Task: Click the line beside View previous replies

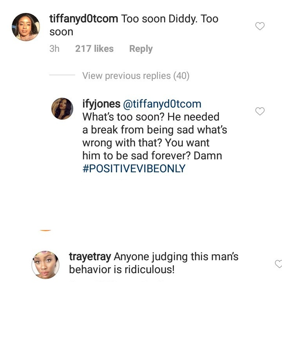Action: coord(62,75)
